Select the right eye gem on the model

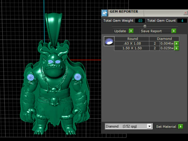coord(58,61)
